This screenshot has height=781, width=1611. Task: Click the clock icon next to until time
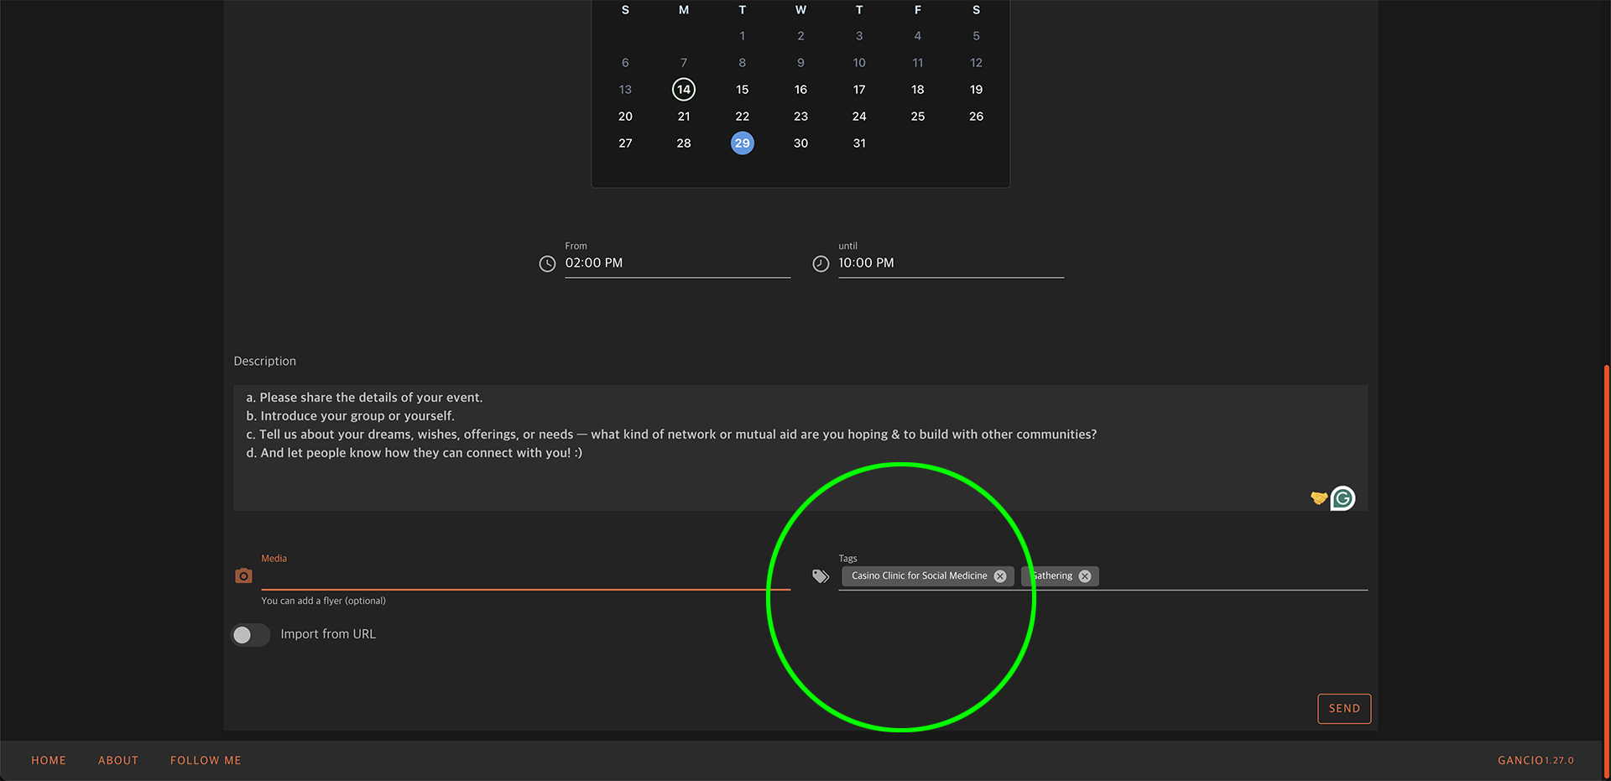821,264
